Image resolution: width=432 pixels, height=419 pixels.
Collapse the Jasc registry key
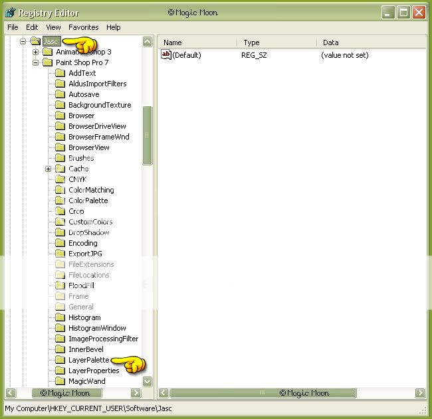tap(23, 41)
